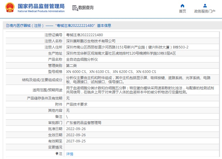Click the 生效日期 value 2022-09-26
This screenshot has height=159, width=222.
(x=76, y=135)
